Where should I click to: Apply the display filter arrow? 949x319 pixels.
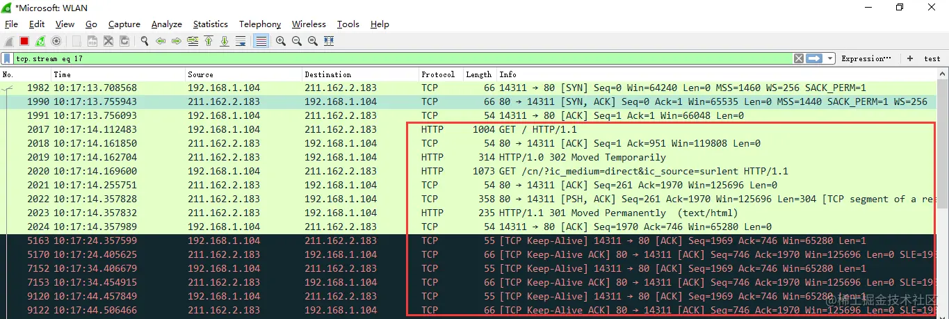[x=814, y=58]
